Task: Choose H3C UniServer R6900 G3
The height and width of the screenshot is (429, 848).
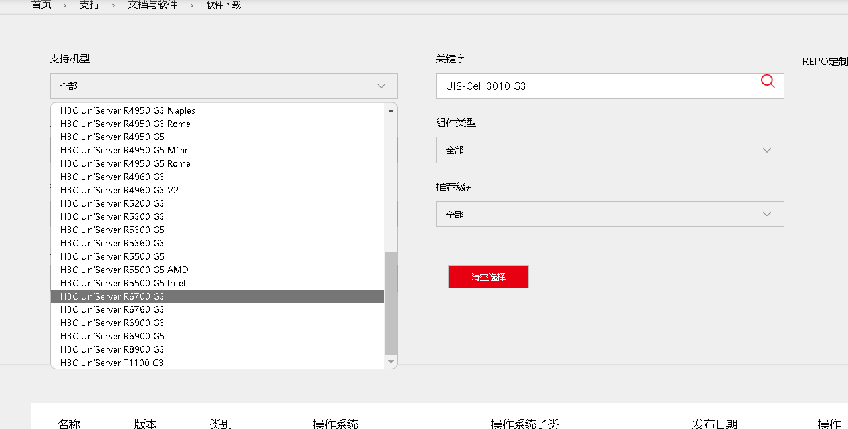Action: 217,323
